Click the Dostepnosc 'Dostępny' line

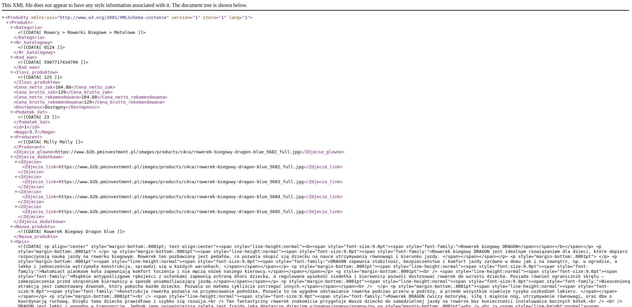57,107
